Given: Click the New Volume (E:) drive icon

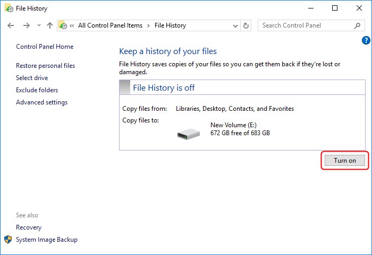Looking at the screenshot, I should coord(189,133).
